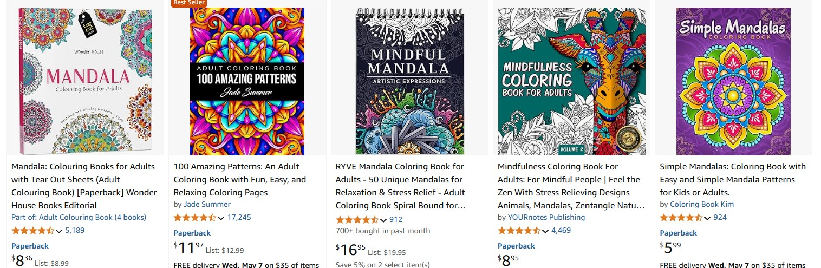Viewport: 821px width, 268px height.
Task: Click star rating of Wonder House Mandala book
Action: [32, 231]
